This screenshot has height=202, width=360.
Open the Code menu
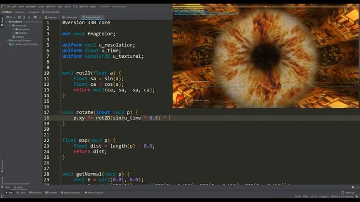point(41,7)
